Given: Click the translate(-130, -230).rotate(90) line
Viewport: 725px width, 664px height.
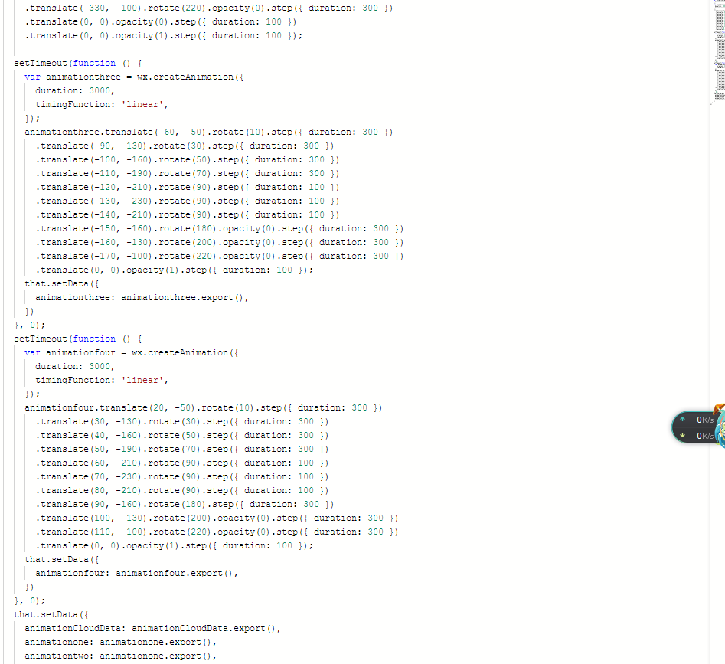Looking at the screenshot, I should tap(188, 201).
